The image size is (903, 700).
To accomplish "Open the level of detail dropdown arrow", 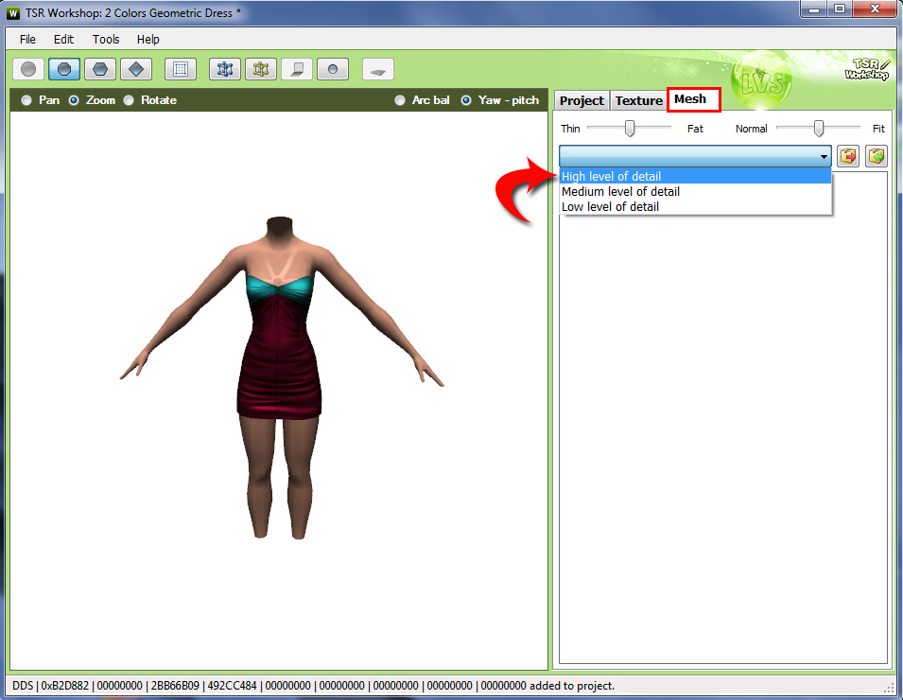I will 824,156.
